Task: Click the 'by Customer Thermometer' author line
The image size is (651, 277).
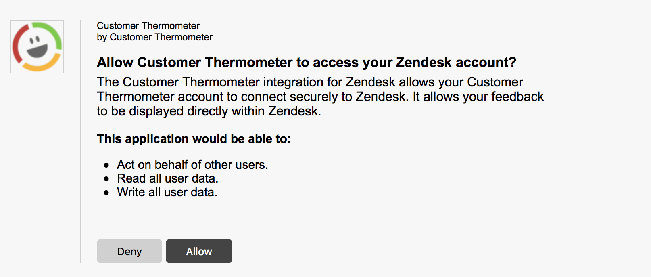Action: pos(154,37)
